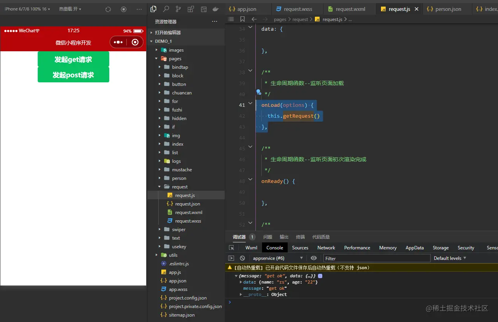The image size is (498, 322).
Task: Open the Network debugger tab
Action: pos(326,247)
